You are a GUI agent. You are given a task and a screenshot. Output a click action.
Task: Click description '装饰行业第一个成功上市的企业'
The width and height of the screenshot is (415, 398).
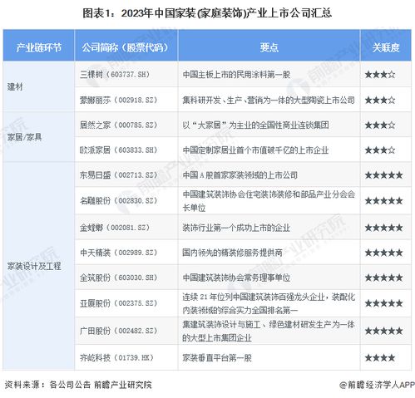[236, 228]
